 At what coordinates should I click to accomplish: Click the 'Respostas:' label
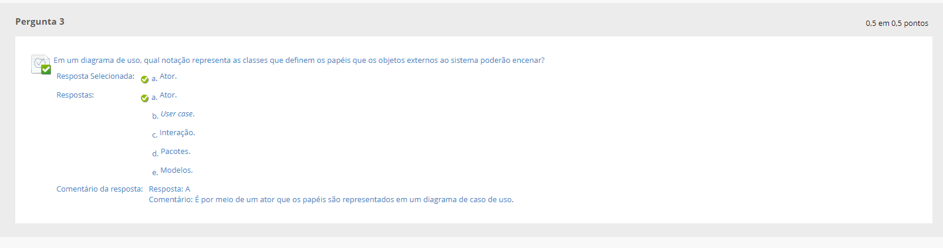click(75, 95)
